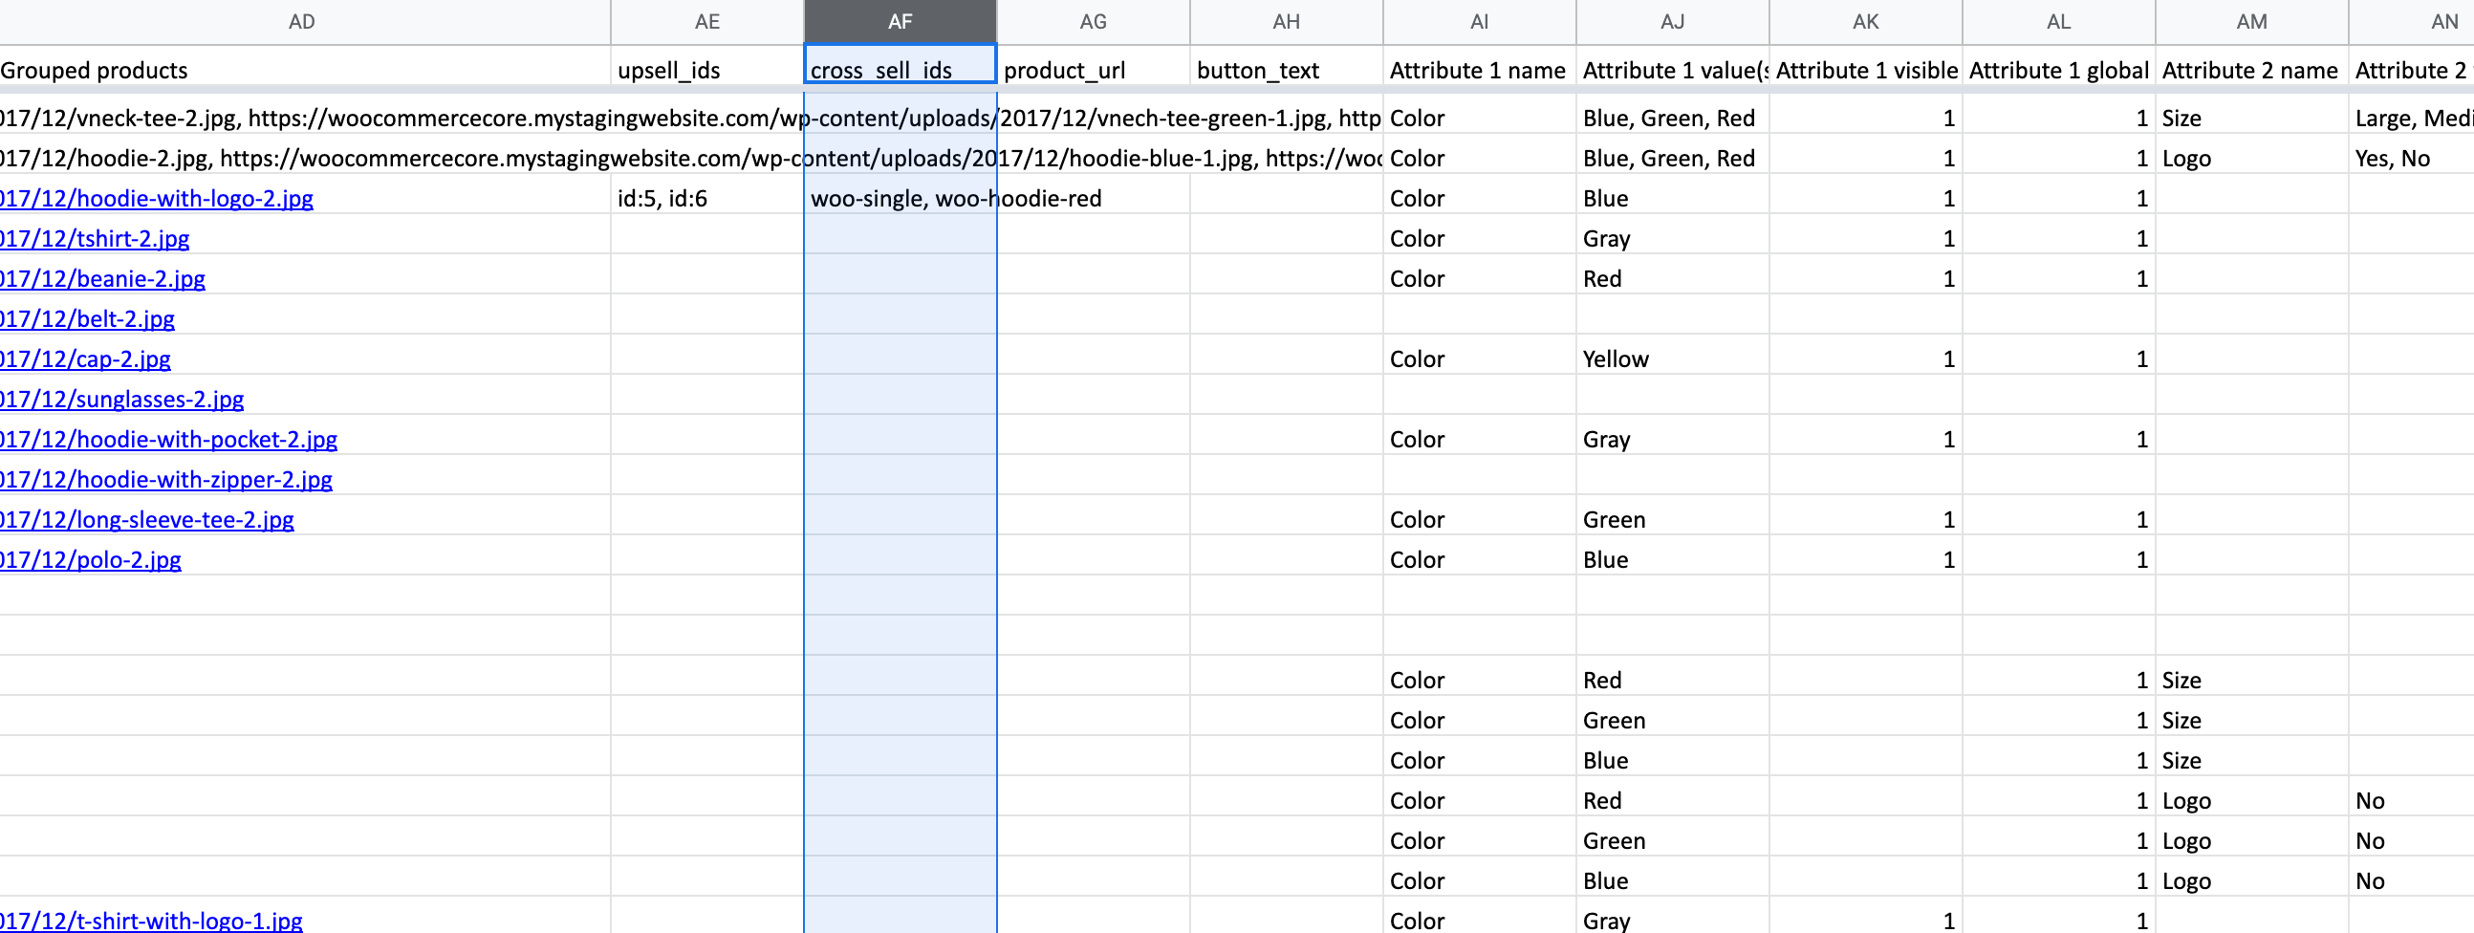Select the cell with Yes, No value
The height and width of the screenshot is (933, 2474).
(x=2411, y=159)
